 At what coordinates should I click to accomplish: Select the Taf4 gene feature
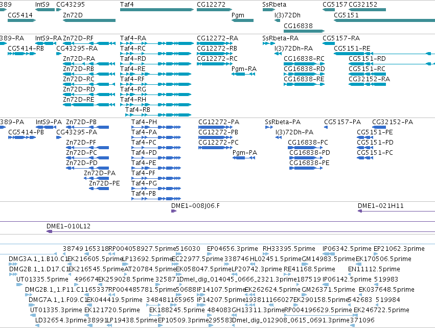[x=157, y=10]
